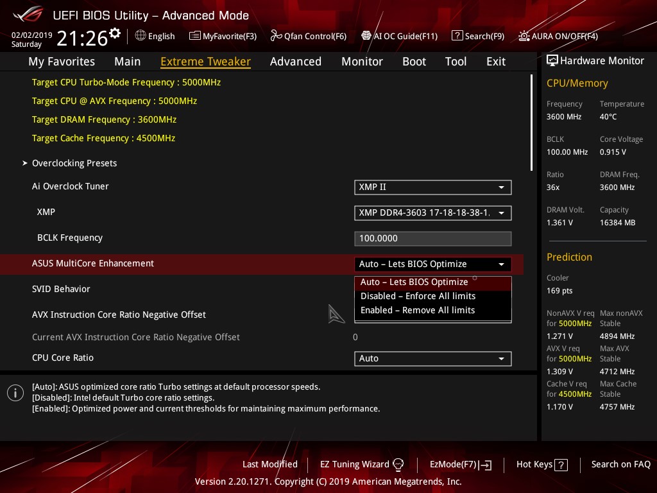Click the ROG logo icon
The width and height of the screenshot is (657, 493).
[28, 15]
